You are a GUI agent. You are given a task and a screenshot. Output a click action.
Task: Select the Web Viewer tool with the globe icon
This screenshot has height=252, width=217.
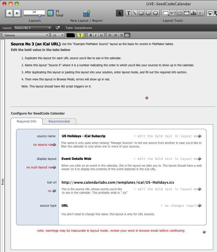pos(200,13)
